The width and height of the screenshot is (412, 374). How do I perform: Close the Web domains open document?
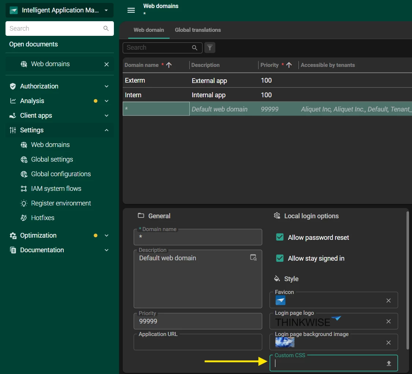pyautogui.click(x=107, y=64)
